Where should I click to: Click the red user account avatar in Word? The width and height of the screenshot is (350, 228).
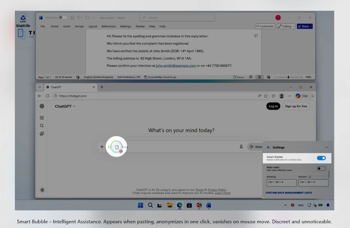pos(278,18)
